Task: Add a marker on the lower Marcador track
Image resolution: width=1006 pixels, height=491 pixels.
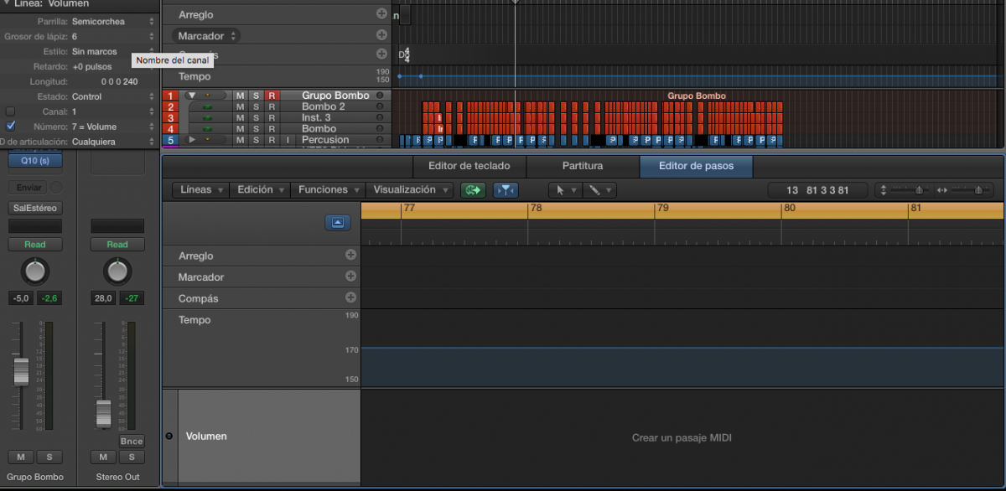Action: pos(350,277)
